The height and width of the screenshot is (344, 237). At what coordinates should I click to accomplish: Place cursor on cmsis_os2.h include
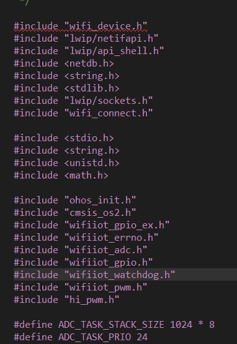[x=75, y=213]
